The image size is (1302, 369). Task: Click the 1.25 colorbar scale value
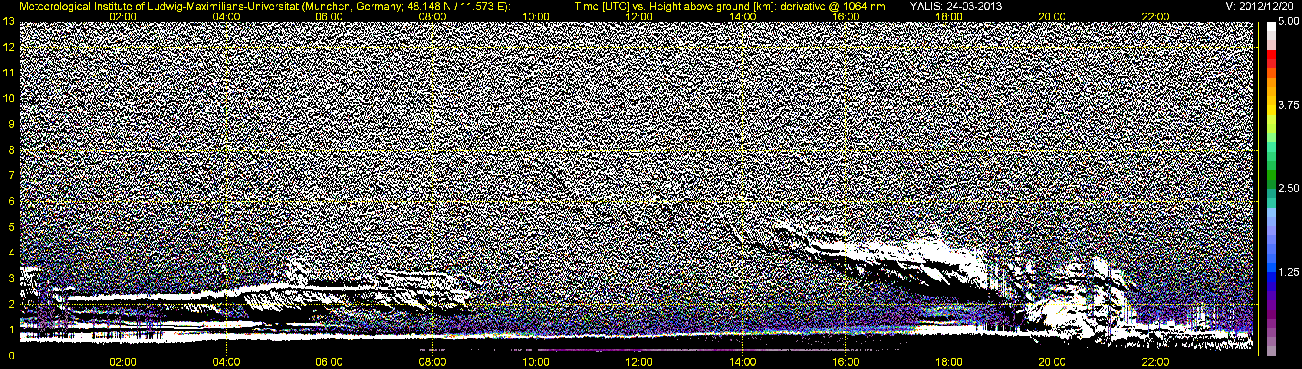click(1289, 272)
